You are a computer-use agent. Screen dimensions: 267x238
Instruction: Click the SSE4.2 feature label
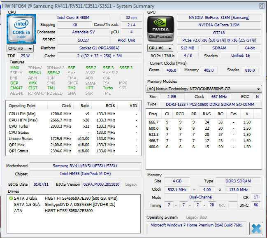click(53, 73)
